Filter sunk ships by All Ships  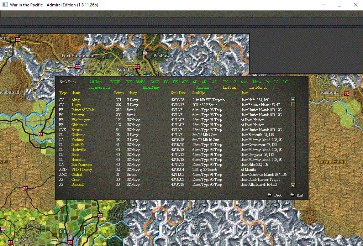96,82
